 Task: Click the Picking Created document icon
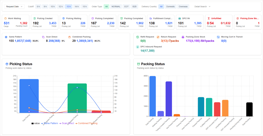[x=34, y=18]
